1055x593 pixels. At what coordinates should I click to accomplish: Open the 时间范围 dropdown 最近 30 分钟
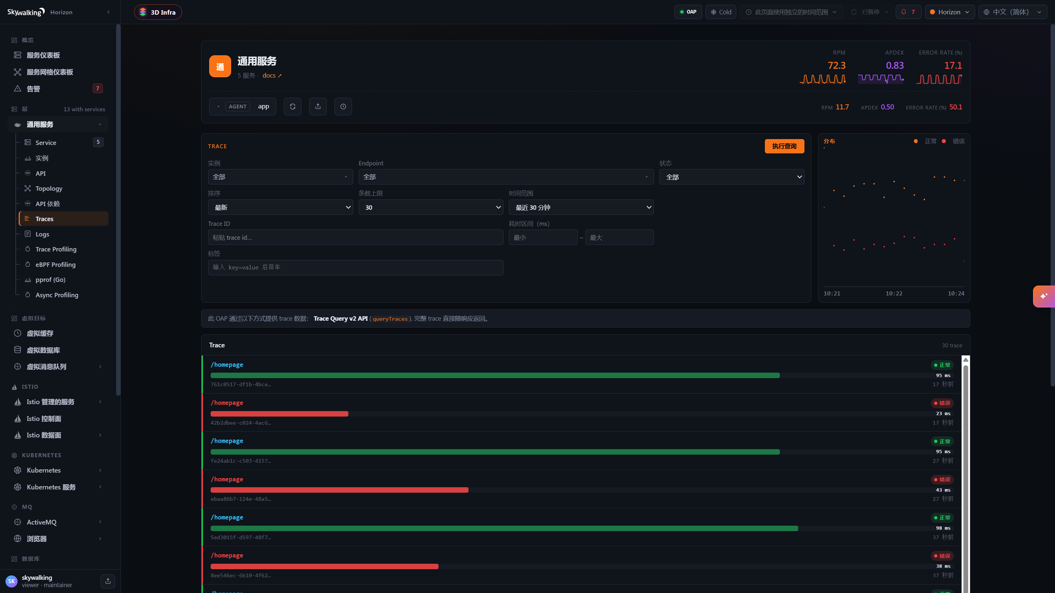tap(581, 207)
